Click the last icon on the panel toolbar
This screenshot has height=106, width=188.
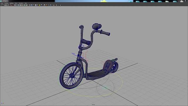(60, 5)
